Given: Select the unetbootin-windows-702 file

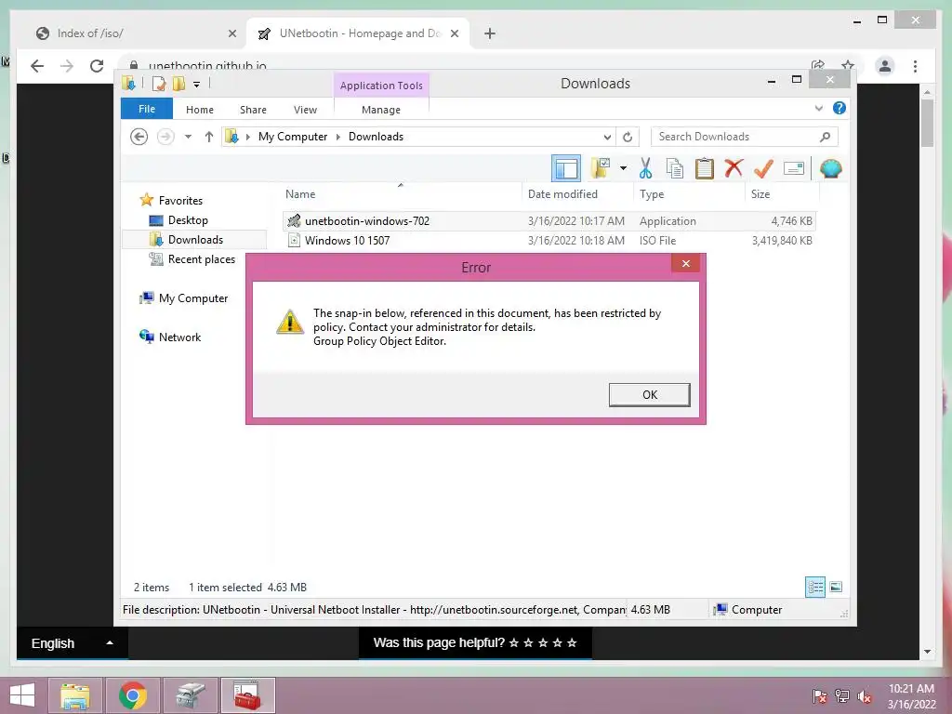Looking at the screenshot, I should point(549,221).
